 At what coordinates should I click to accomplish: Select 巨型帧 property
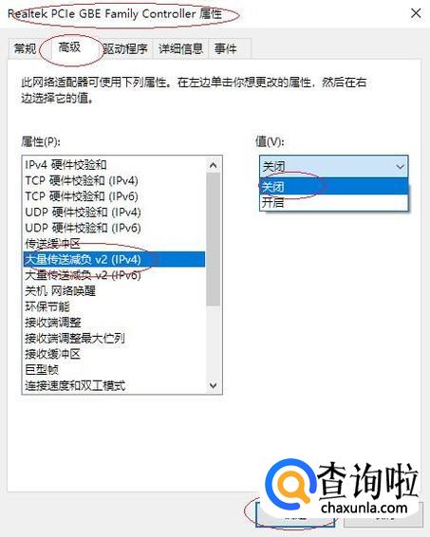115,369
